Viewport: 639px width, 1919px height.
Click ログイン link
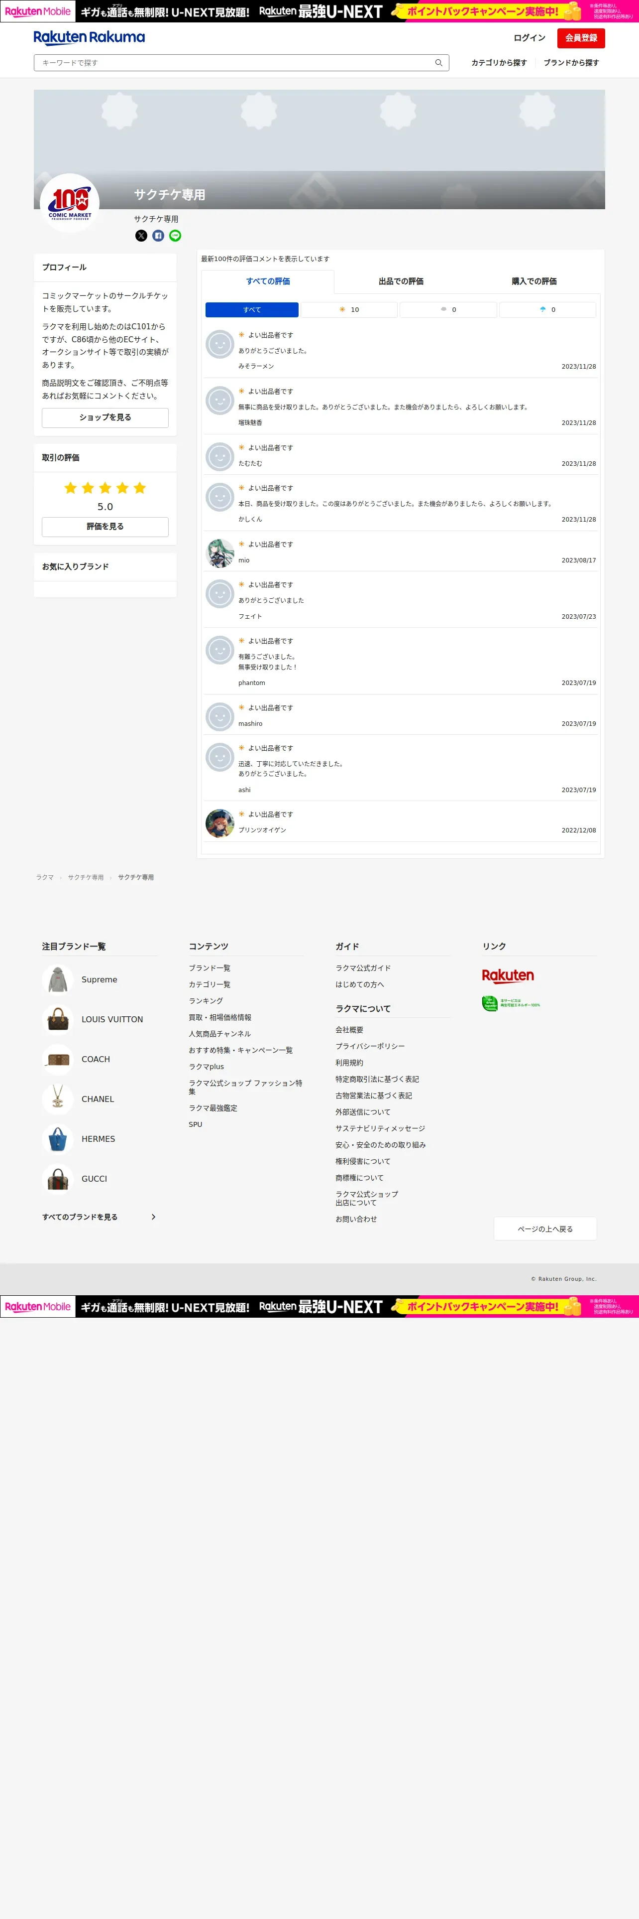pos(530,38)
